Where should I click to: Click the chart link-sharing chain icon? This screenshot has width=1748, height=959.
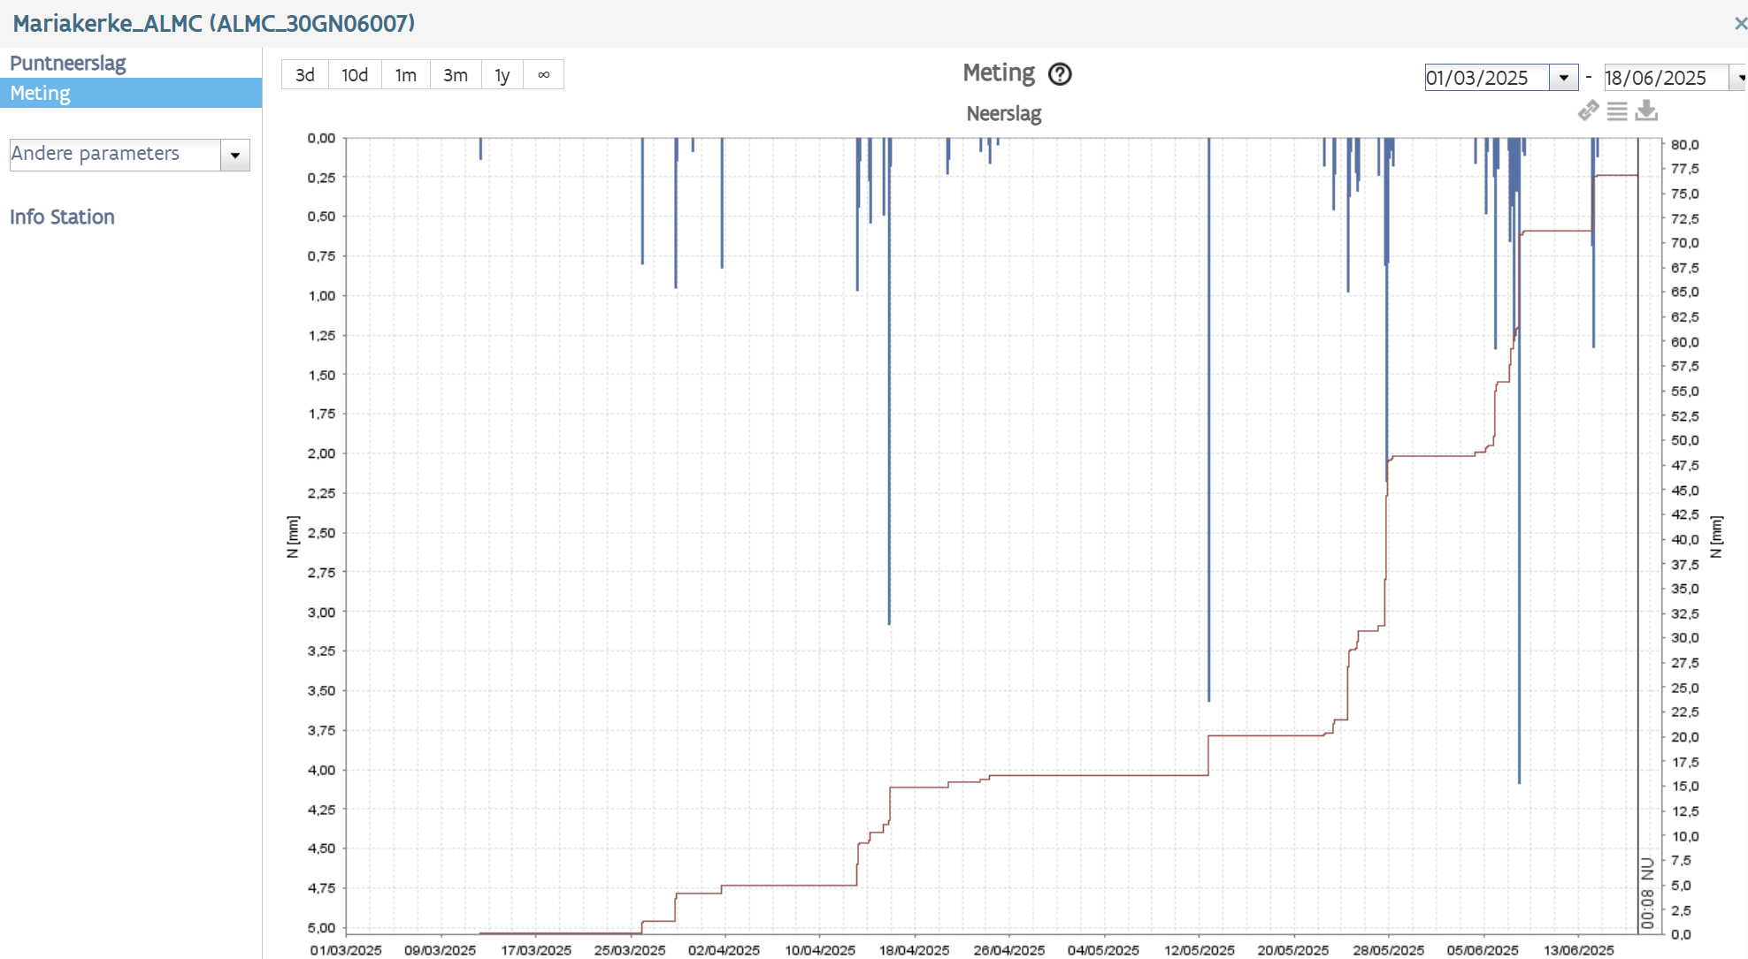click(x=1588, y=110)
